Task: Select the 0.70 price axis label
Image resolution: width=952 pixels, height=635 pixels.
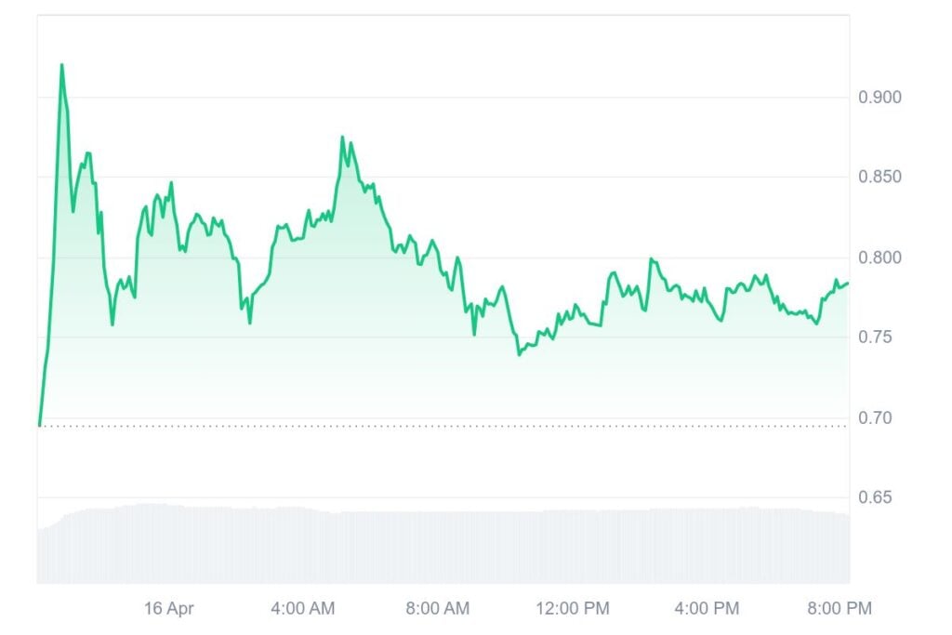Action: point(878,417)
